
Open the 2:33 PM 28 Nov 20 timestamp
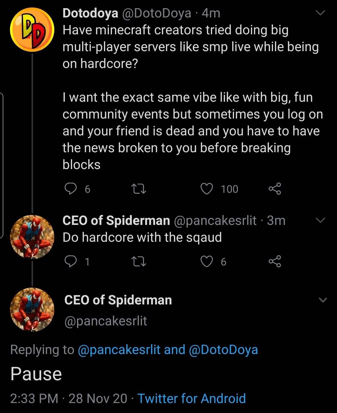point(69,398)
